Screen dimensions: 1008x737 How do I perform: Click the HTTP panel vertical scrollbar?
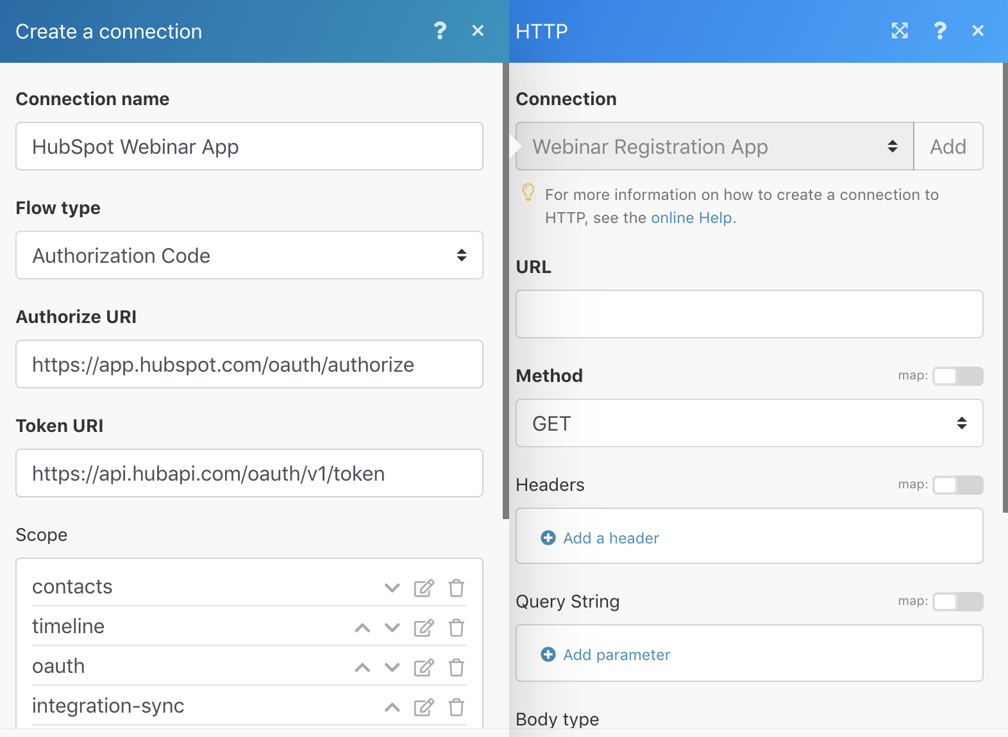point(1005,288)
